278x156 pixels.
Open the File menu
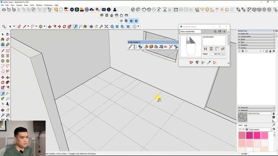(2, 5)
